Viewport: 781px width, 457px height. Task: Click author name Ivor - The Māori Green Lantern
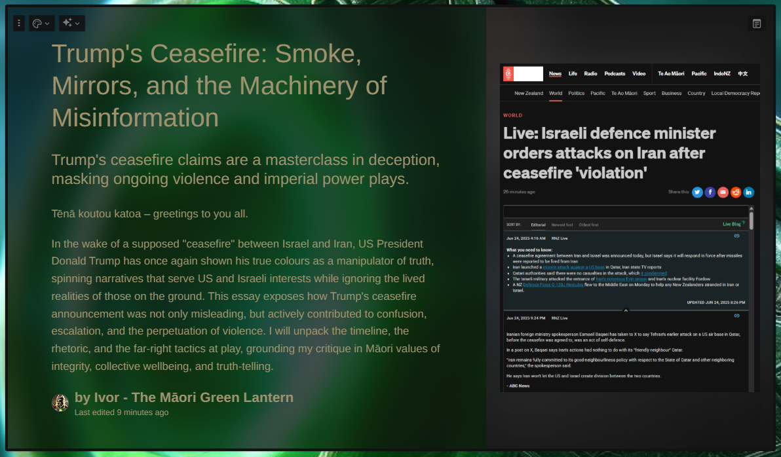184,397
